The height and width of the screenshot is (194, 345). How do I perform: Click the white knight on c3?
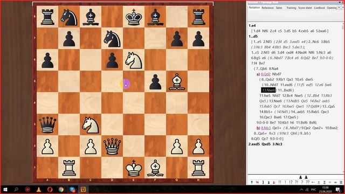(91, 124)
